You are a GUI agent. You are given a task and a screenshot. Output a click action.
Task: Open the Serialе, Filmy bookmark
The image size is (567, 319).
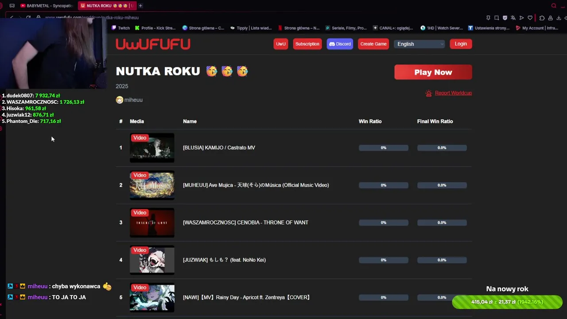pyautogui.click(x=346, y=28)
